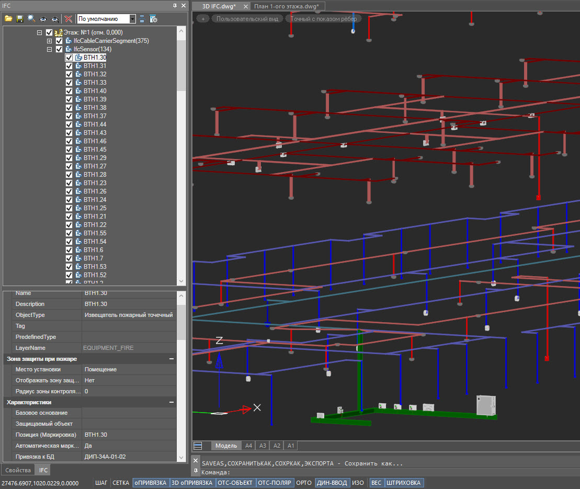This screenshot has height=489, width=580.
Task: Open the По умолчанию dropdown list
Action: 132,19
